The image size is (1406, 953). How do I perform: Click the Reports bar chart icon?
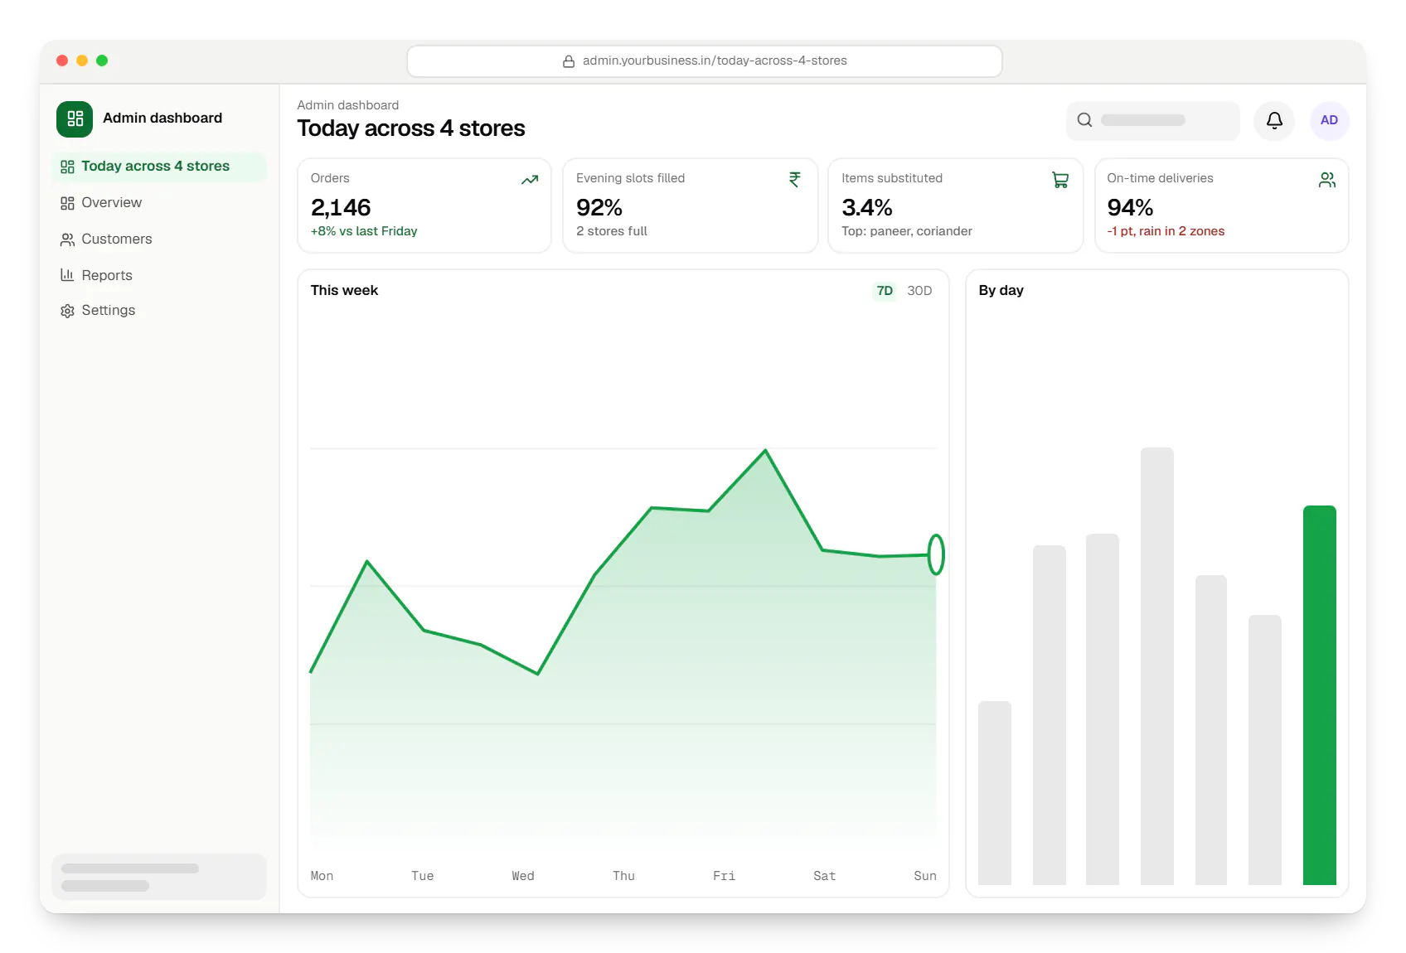click(x=67, y=275)
